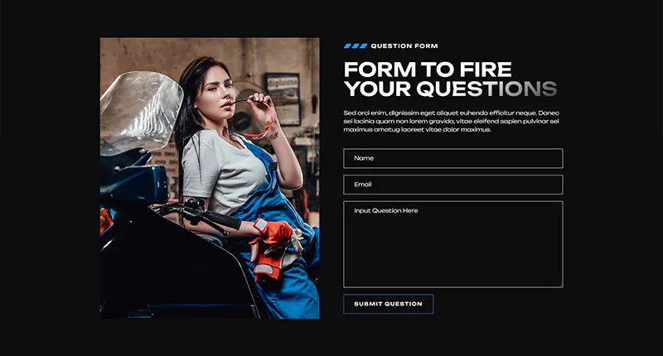663x356 pixels.
Task: Open the mechanic woman photo
Action: pyautogui.click(x=210, y=178)
